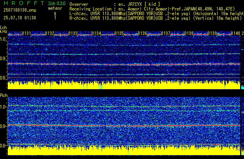Click the Ovserver JR7CYX line
This screenshot has height=159, width=244.
click(115, 4)
